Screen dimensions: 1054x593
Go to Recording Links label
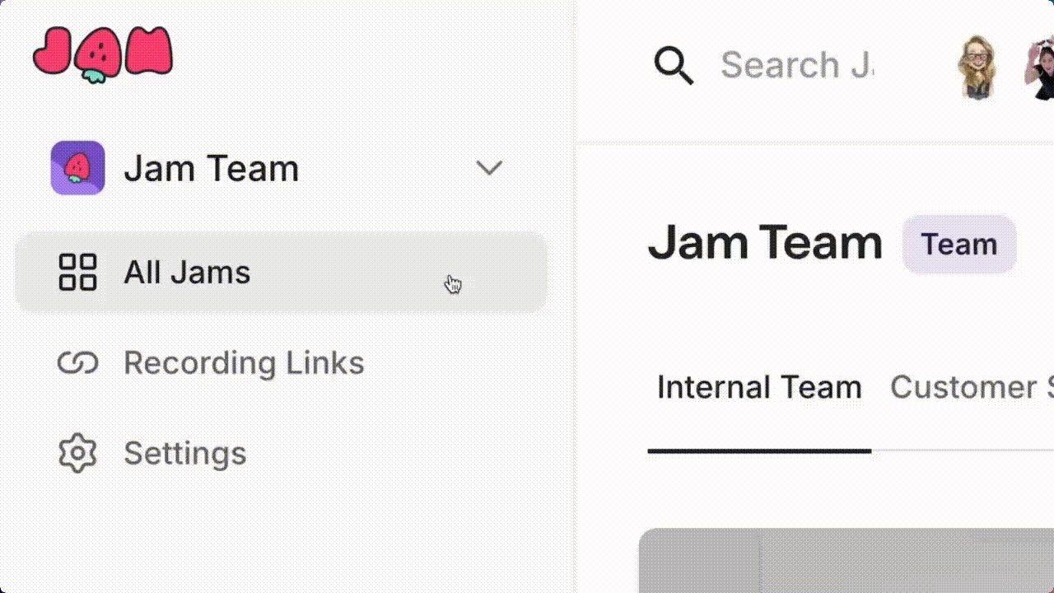click(x=244, y=362)
